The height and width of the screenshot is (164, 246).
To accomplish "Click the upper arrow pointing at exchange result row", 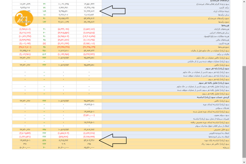I will (x=110, y=11).
